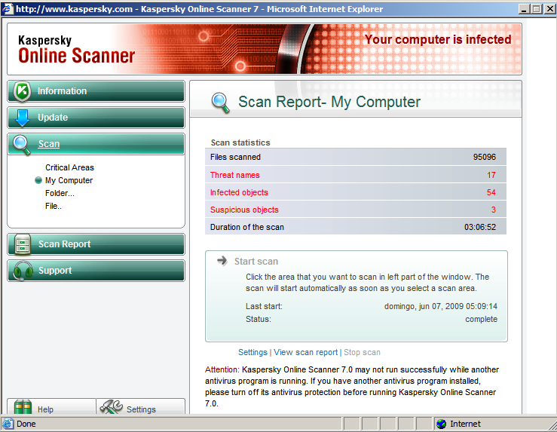Click the Threat names count 17
This screenshot has width=557, height=432.
coord(491,175)
